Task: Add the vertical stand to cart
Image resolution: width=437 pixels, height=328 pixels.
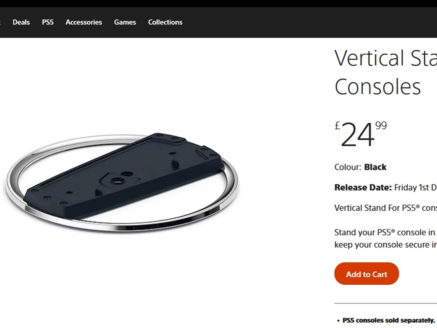Action: click(x=367, y=274)
